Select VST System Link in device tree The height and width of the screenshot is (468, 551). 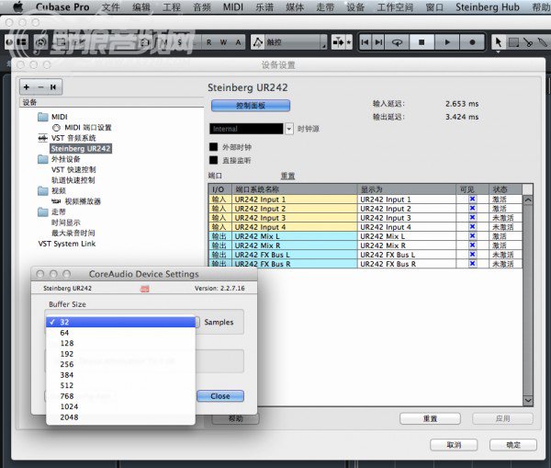click(x=67, y=244)
